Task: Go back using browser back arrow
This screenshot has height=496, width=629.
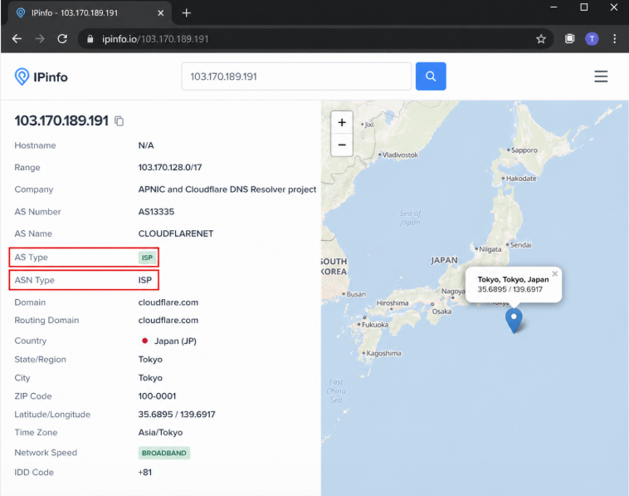Action: pos(17,38)
